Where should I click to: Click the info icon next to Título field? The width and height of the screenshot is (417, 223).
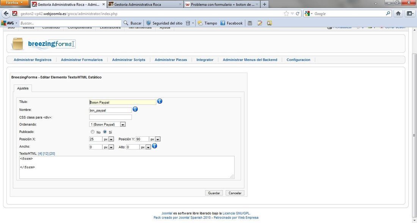coord(160,101)
